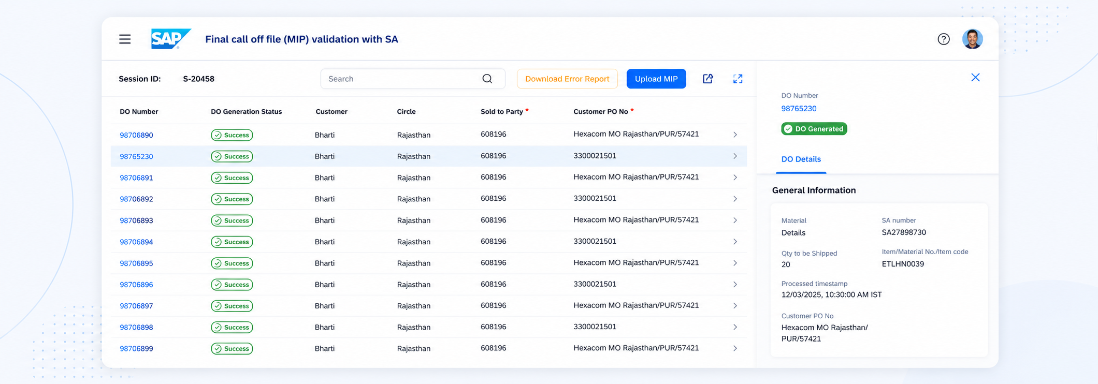Screen dimensions: 1098x384
Task: Expand row 98706892 with chevron arrow
Action: tap(735, 199)
